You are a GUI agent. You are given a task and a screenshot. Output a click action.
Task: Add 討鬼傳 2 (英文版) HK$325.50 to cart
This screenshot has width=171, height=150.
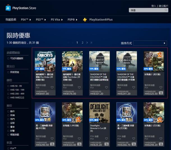click(x=161, y=93)
